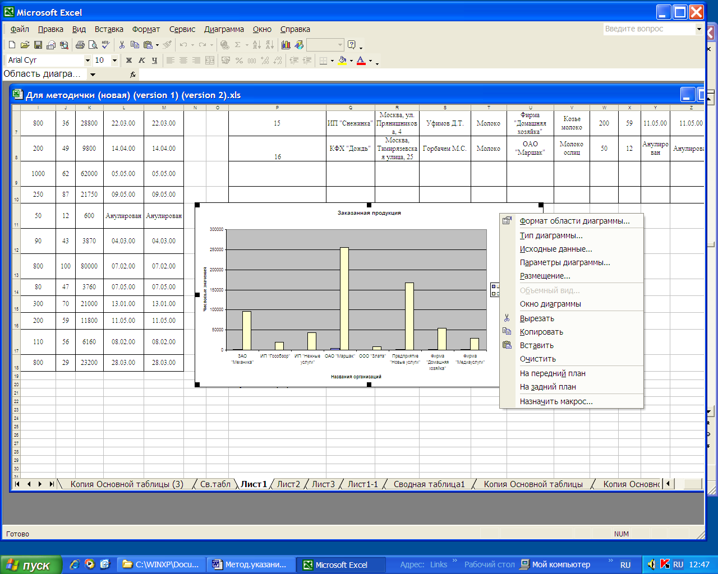Click the Permission/email icon beside Save

(x=50, y=45)
